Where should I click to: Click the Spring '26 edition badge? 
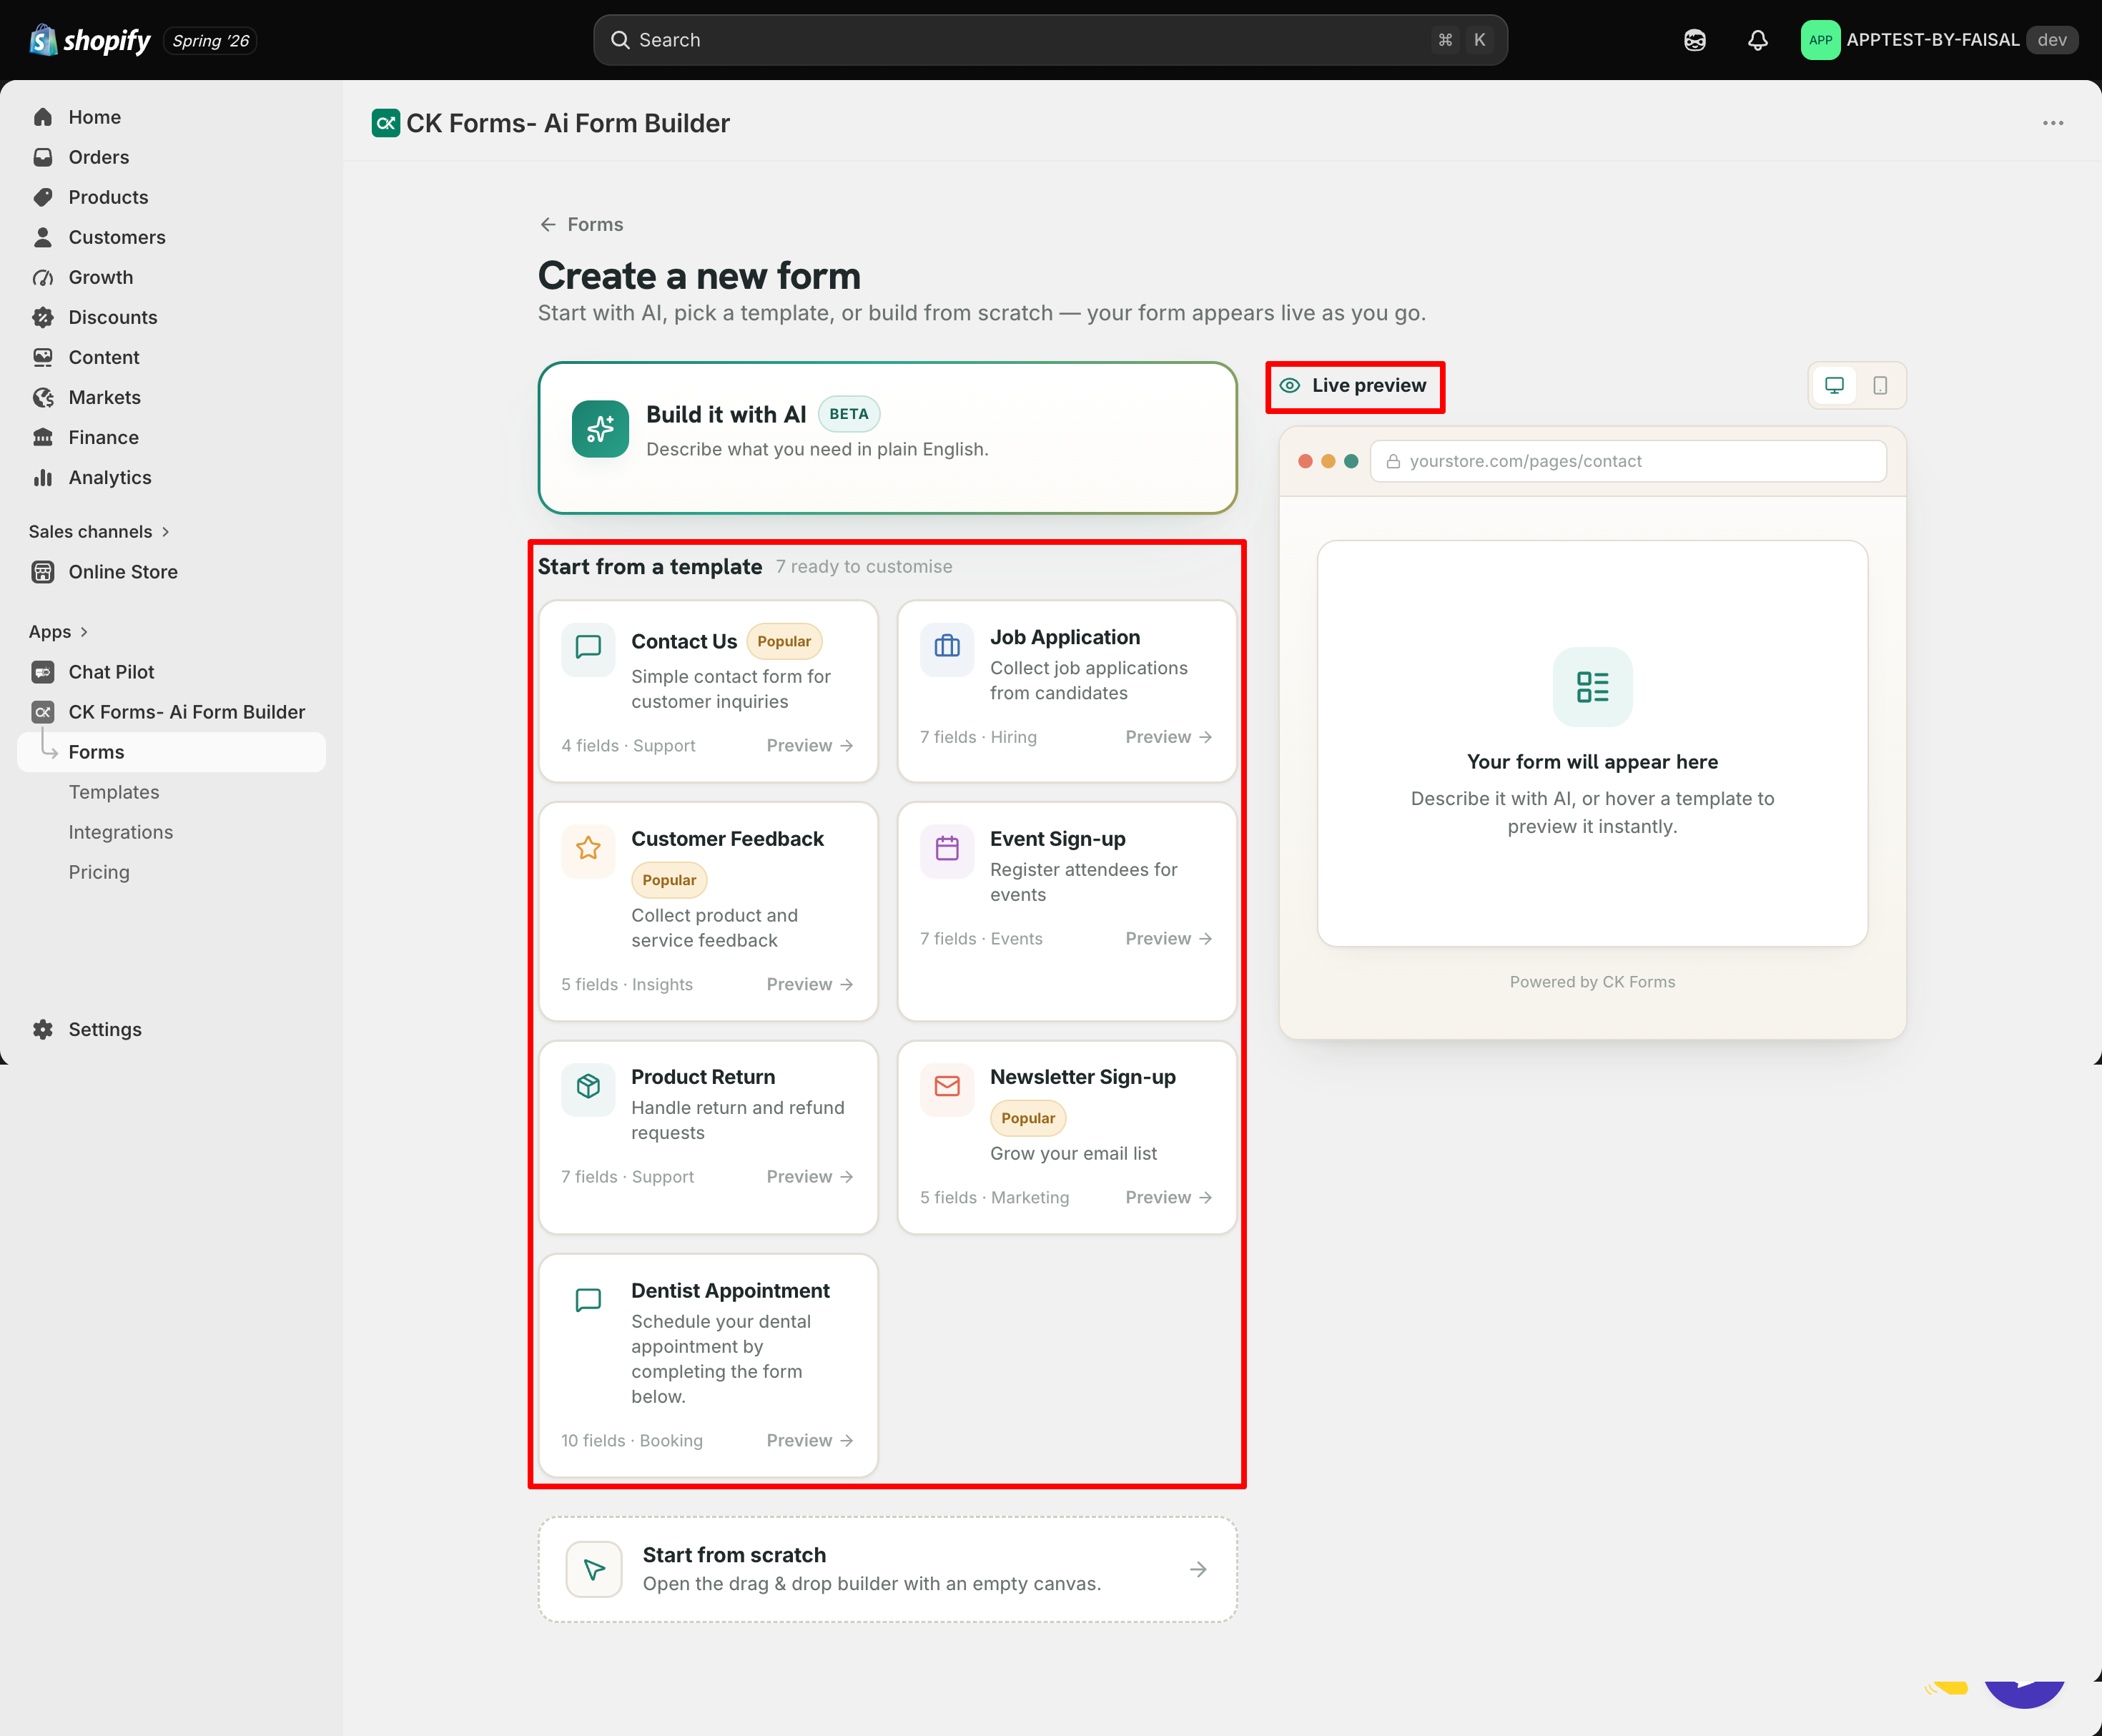pyautogui.click(x=210, y=41)
